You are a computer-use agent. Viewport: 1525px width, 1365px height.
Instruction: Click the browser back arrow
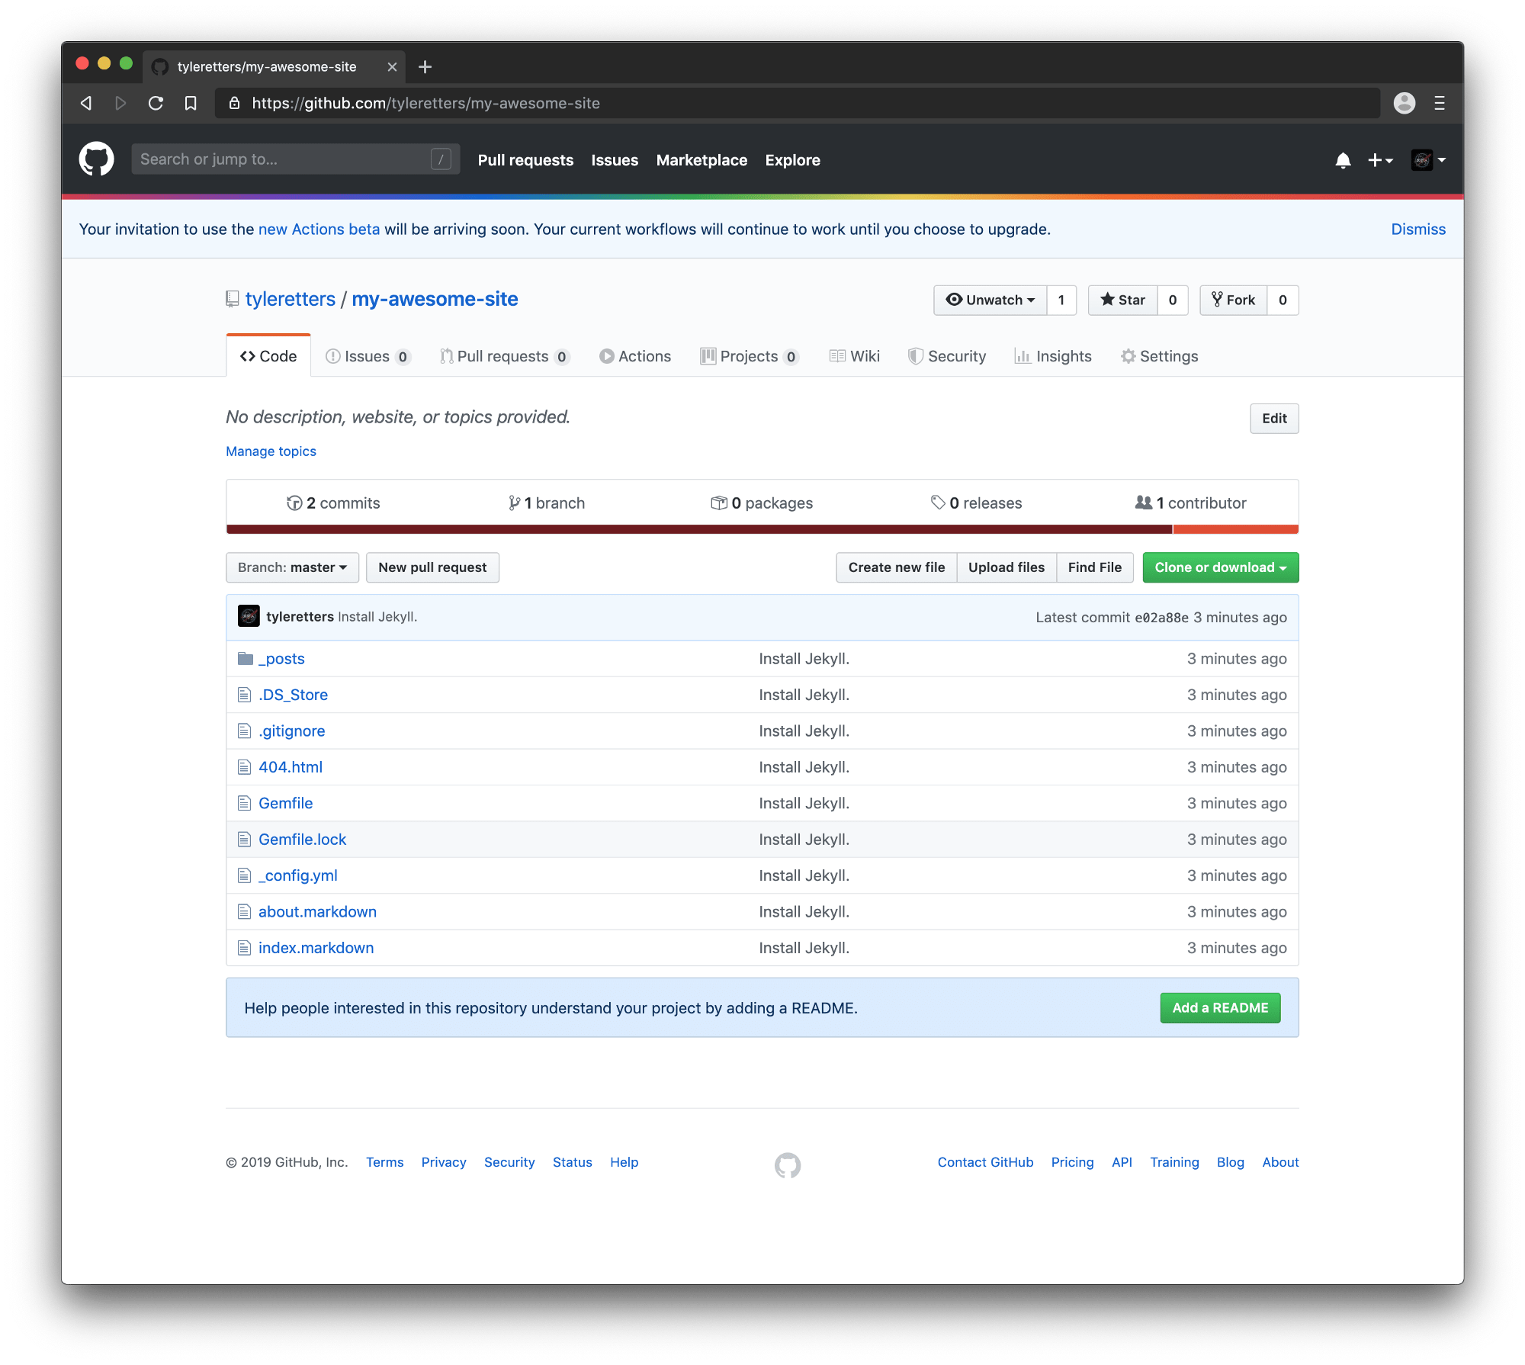[x=86, y=103]
